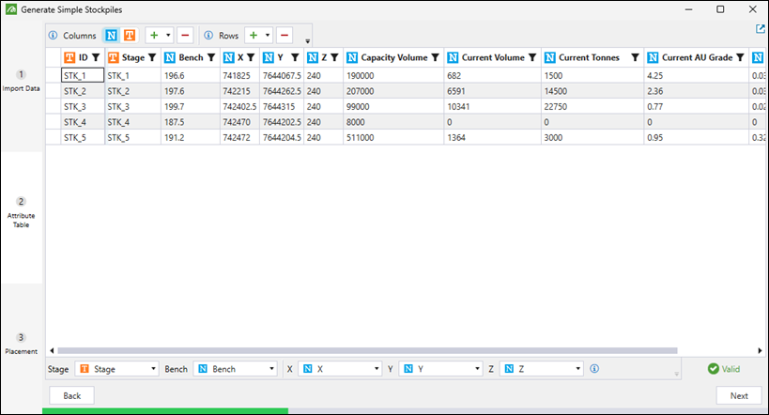Open the pop-out window icon at top right

pyautogui.click(x=760, y=29)
